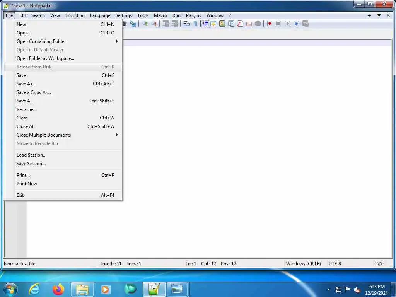396x297 pixels.
Task: Open the ▼ document list dropdown
Action: tap(379, 15)
